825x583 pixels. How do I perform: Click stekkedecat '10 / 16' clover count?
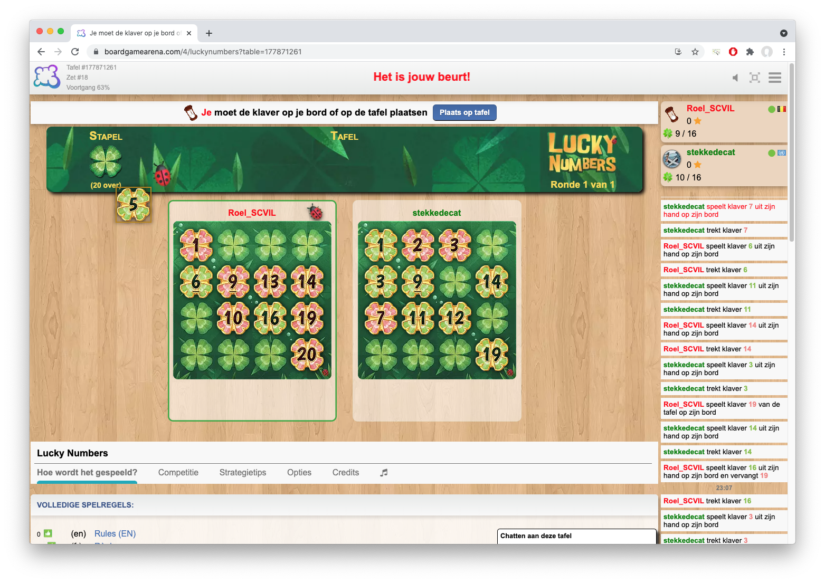[688, 178]
